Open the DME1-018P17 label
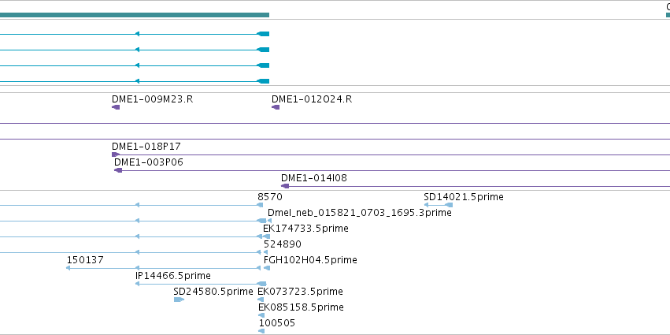 (146, 147)
